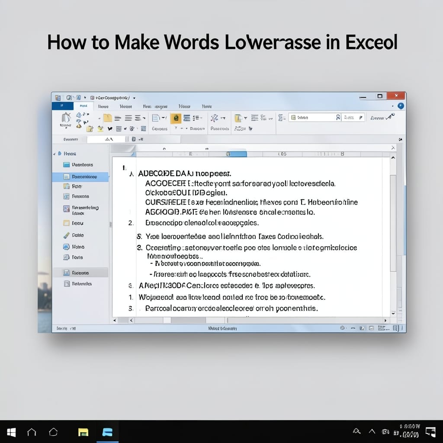Open title bar dropdown arrow after document name

[x=134, y=98]
